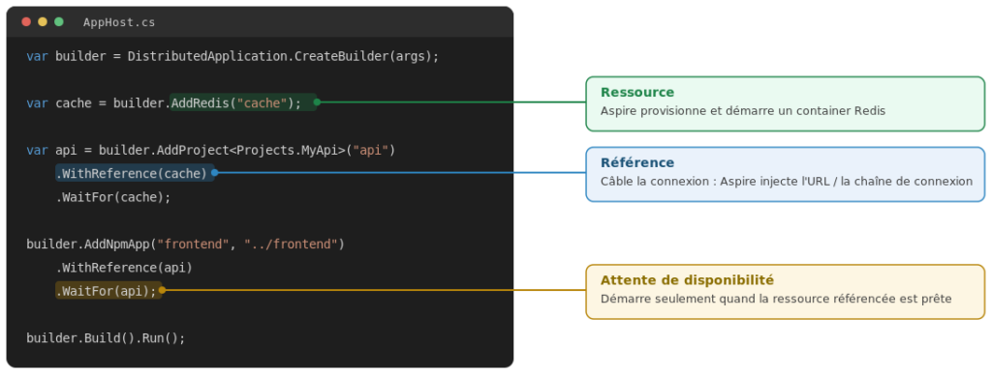Screen dimensions: 992x375
Task: Click the .WaitFor(cache); line
Action: [113, 197]
